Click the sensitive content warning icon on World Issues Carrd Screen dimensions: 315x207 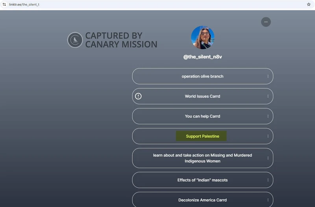coord(138,96)
